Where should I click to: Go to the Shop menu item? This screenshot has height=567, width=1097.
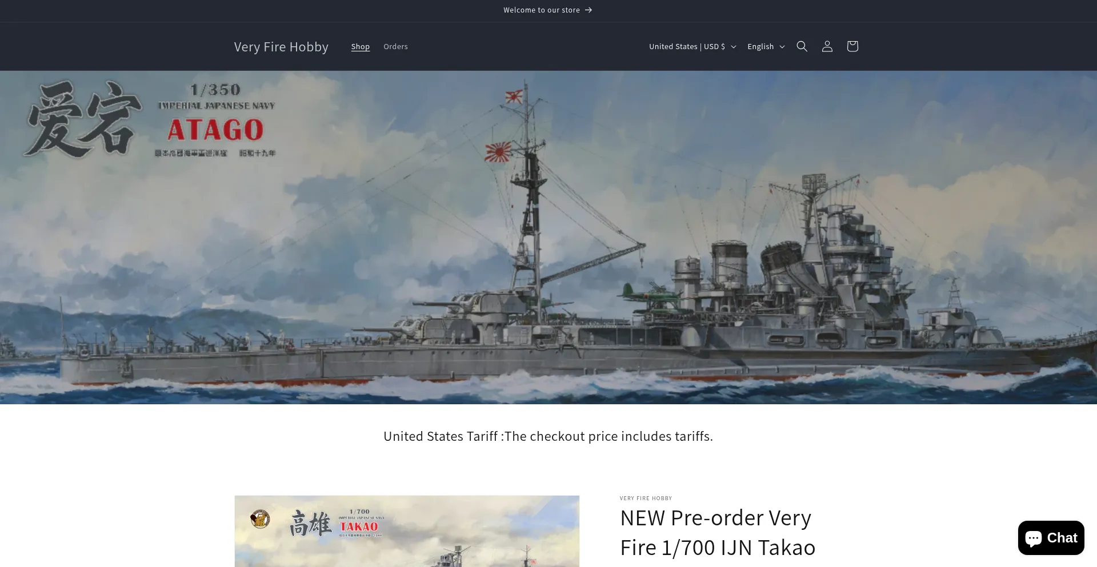(x=361, y=46)
